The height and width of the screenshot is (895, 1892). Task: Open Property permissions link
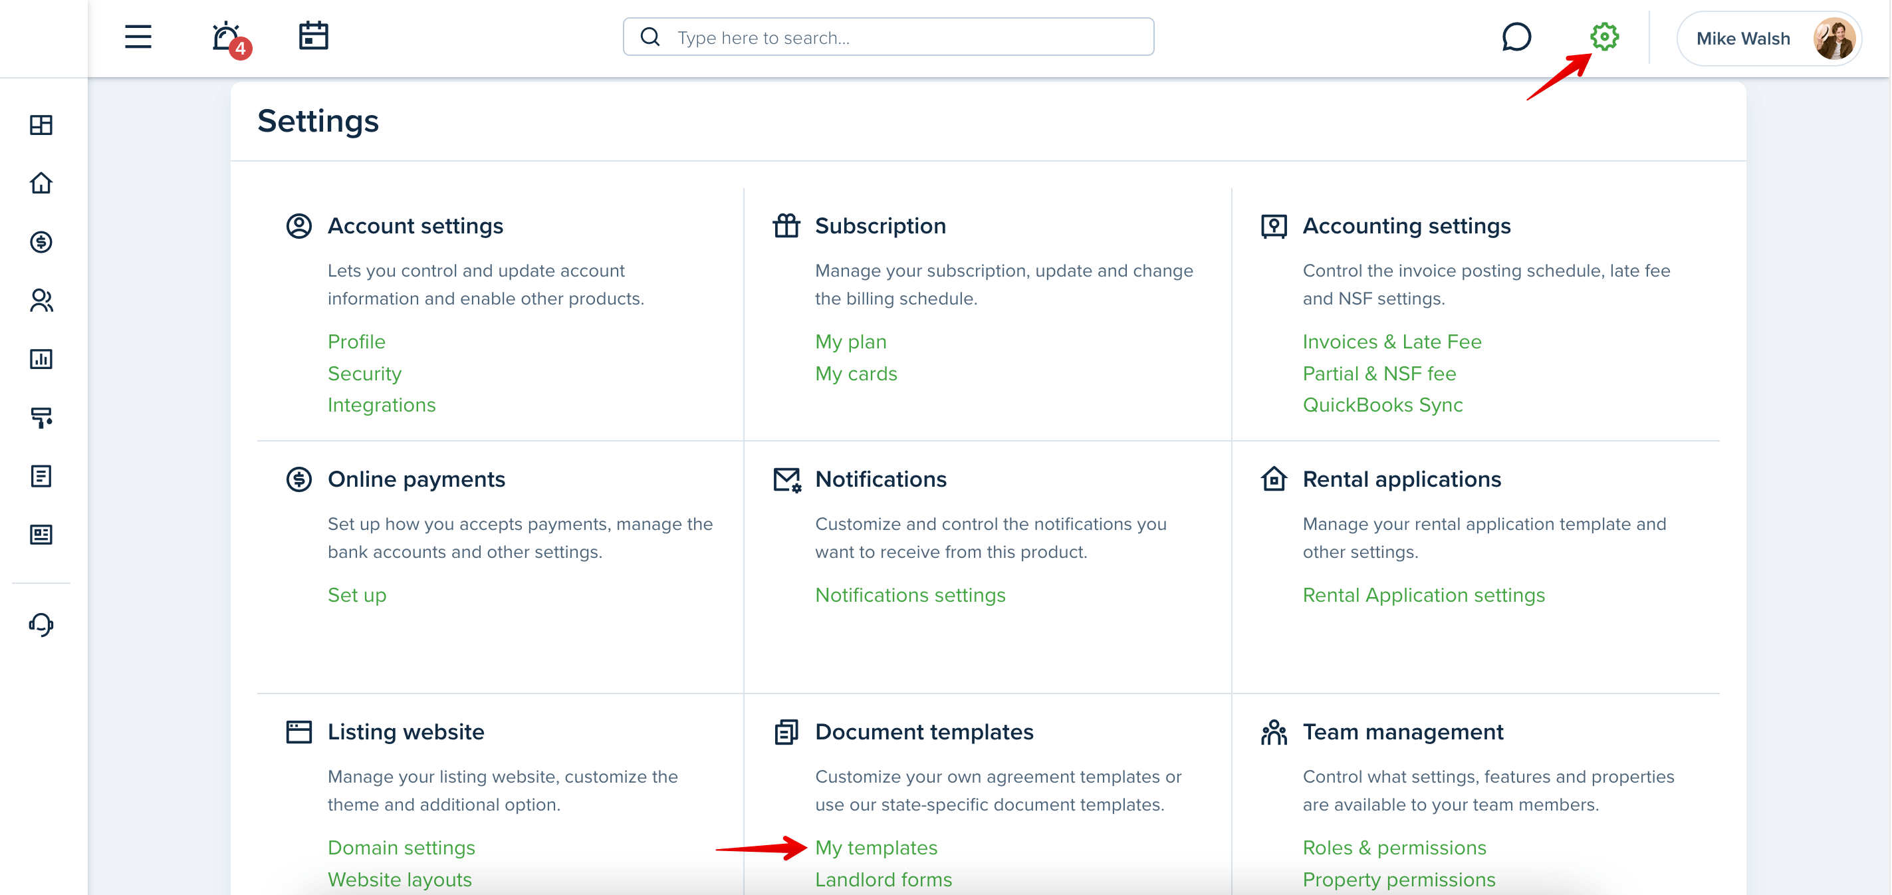tap(1399, 880)
